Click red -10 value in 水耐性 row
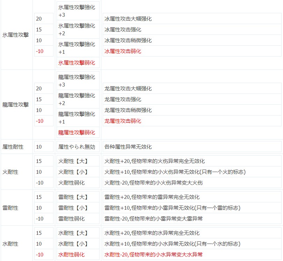The height and width of the screenshot is (261, 283). [x=44, y=254]
